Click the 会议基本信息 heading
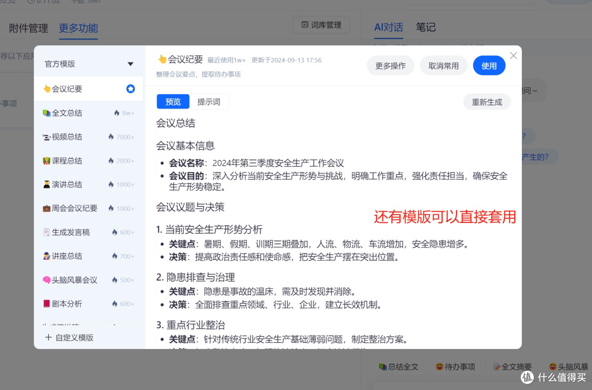 pyautogui.click(x=185, y=146)
